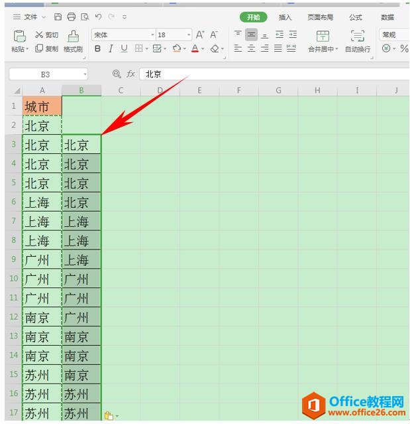Click the paste options icon below column B
The image size is (410, 424).
point(109,415)
